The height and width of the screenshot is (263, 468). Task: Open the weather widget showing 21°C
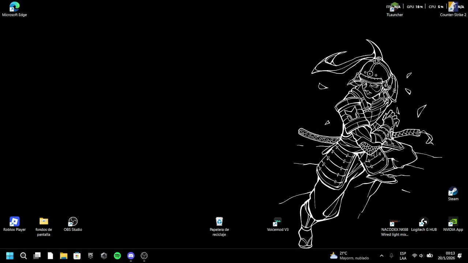coord(349,256)
